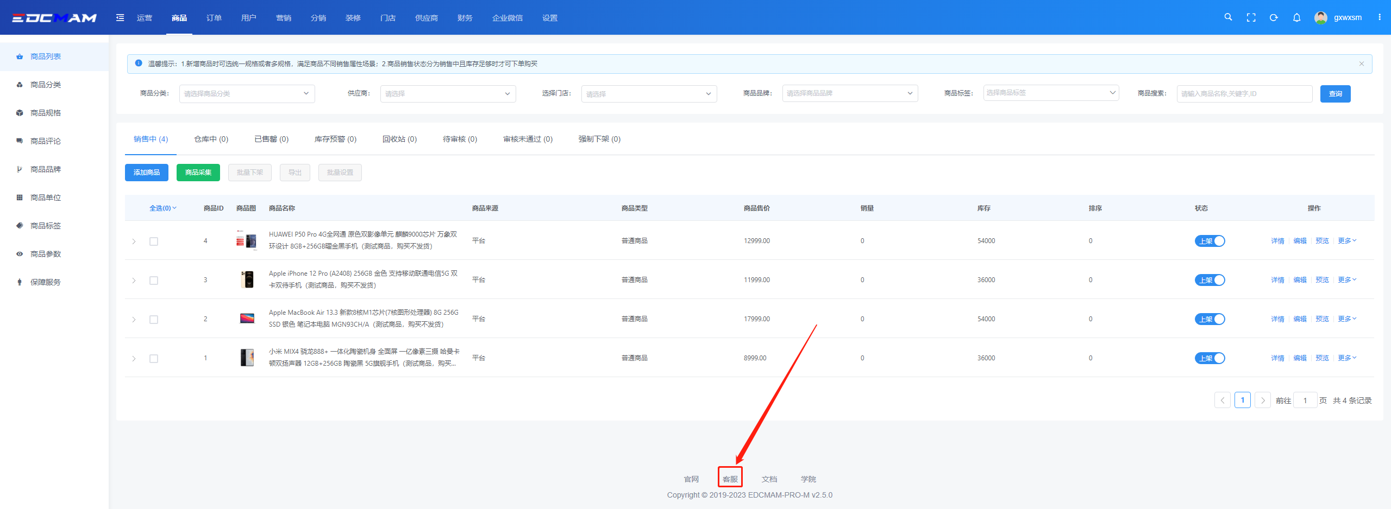
Task: Click the 商品搜索 input field
Action: 1244,94
